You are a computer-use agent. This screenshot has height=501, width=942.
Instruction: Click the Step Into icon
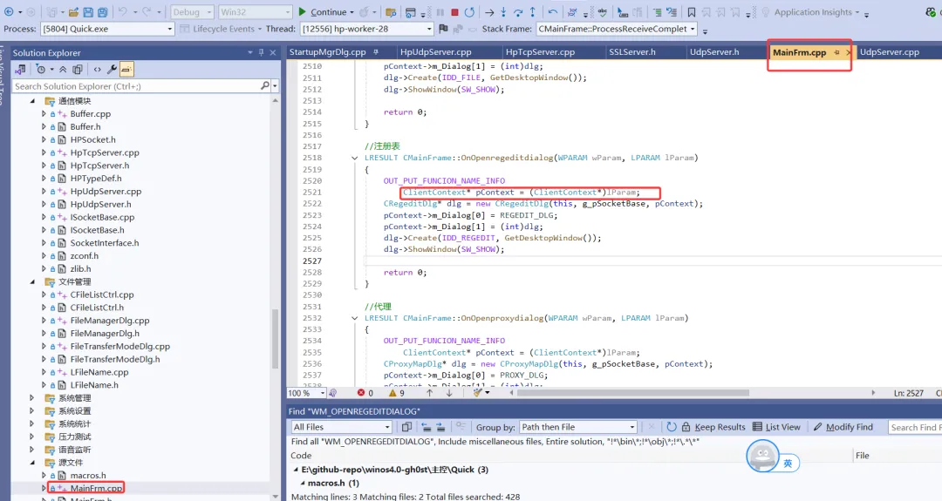click(x=503, y=12)
